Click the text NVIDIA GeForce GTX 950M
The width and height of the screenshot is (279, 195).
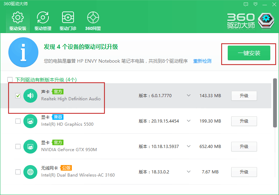point(69,150)
